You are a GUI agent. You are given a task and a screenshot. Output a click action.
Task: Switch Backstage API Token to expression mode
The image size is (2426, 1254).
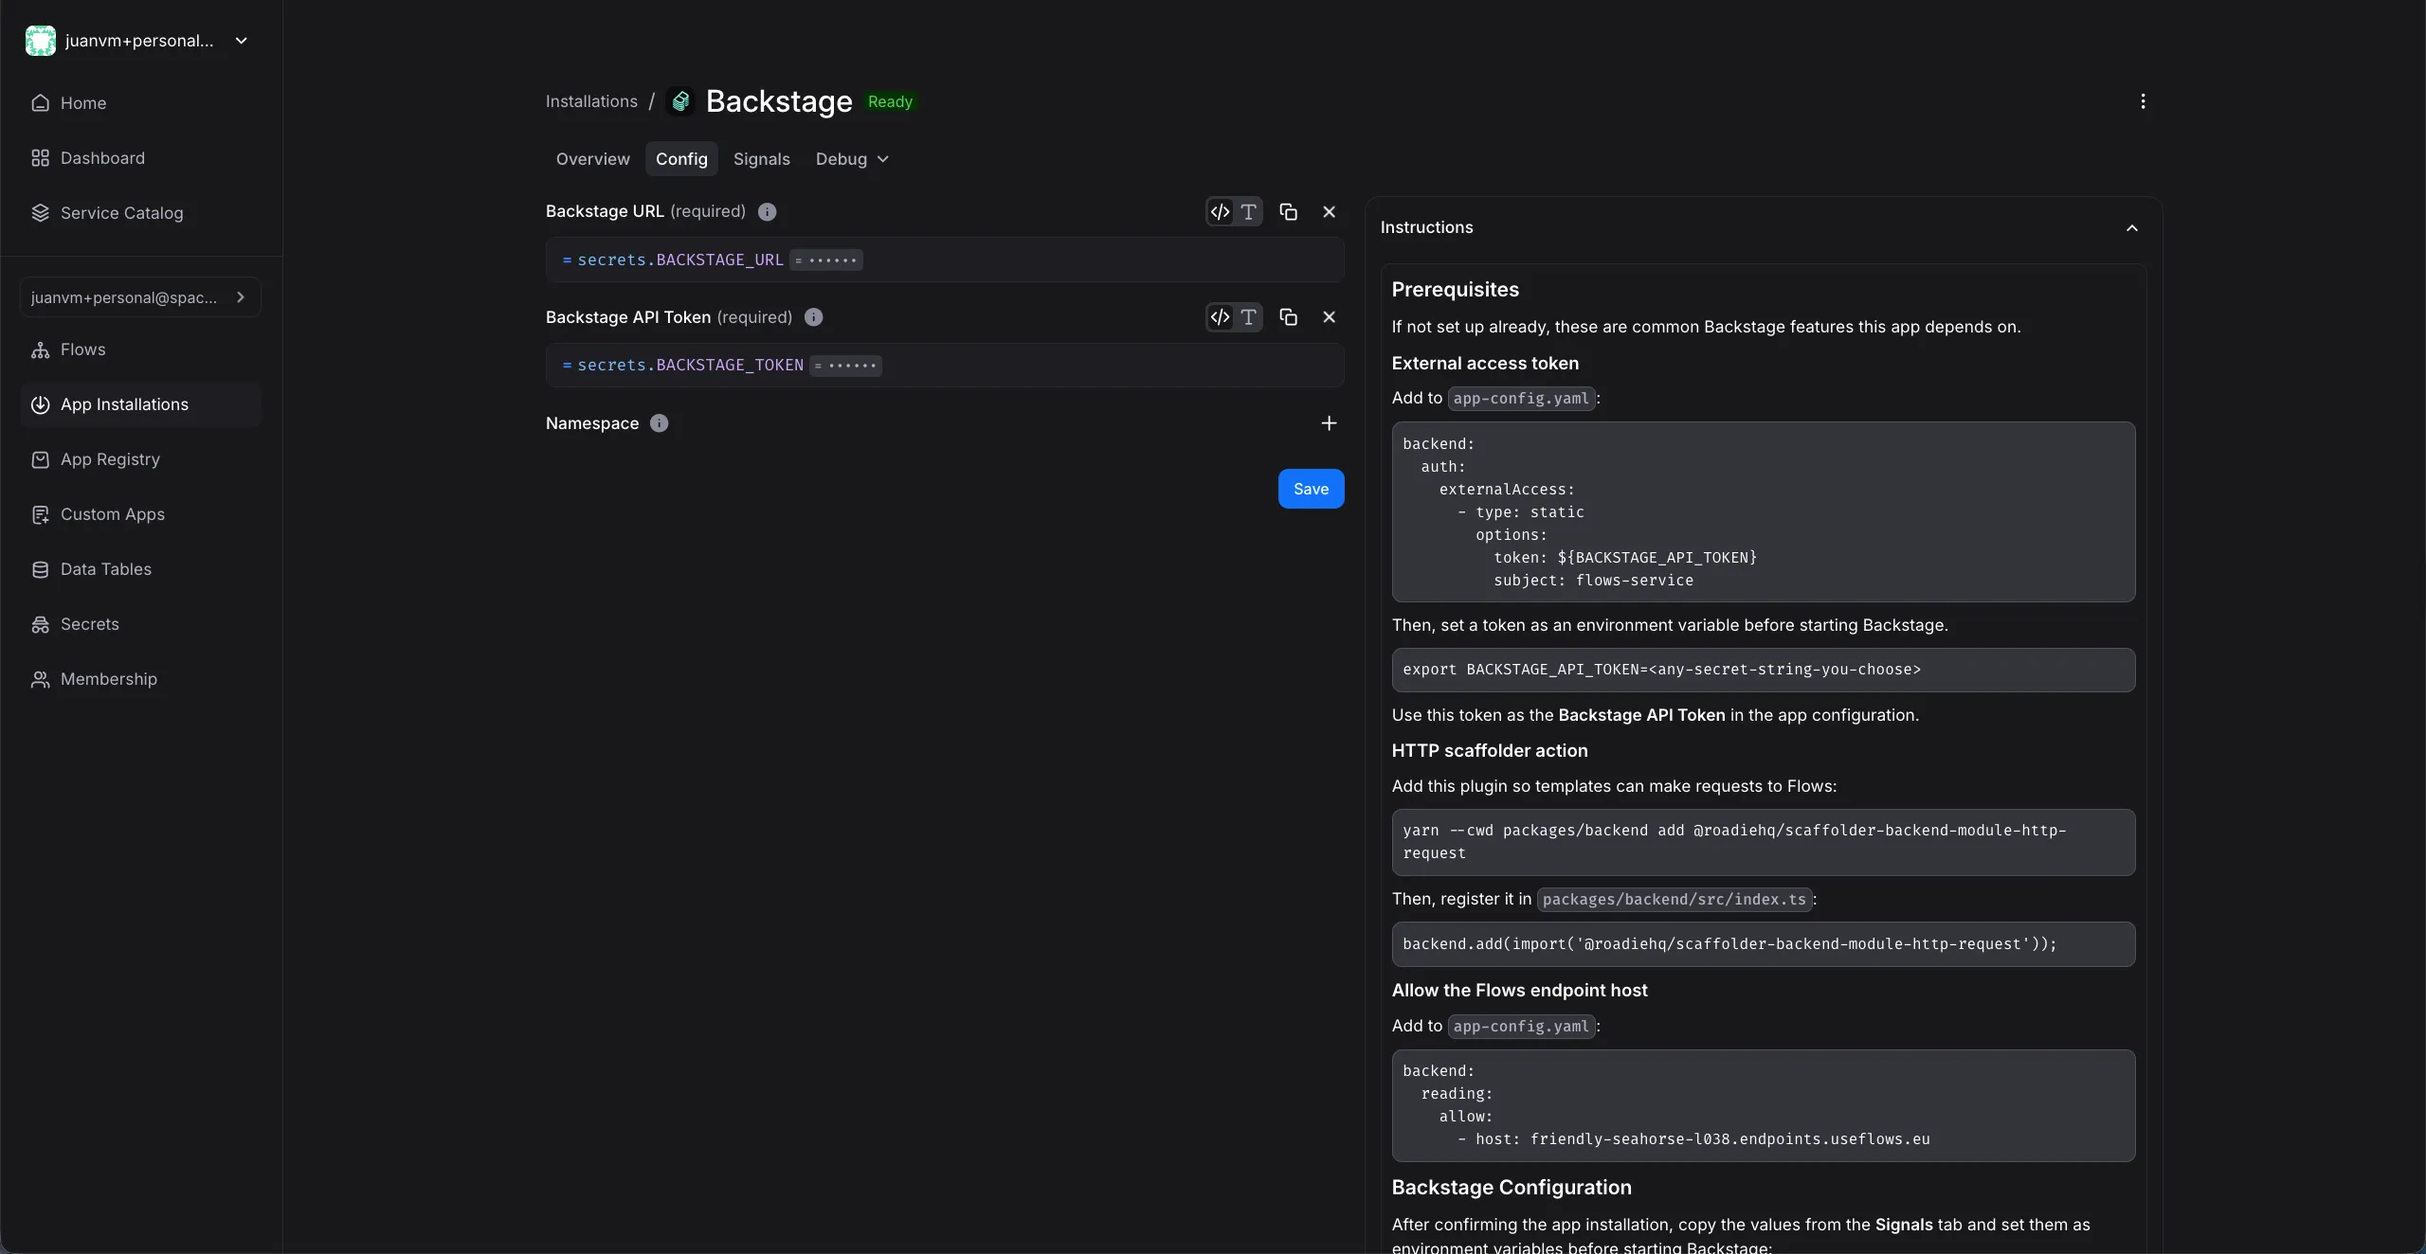1221,317
